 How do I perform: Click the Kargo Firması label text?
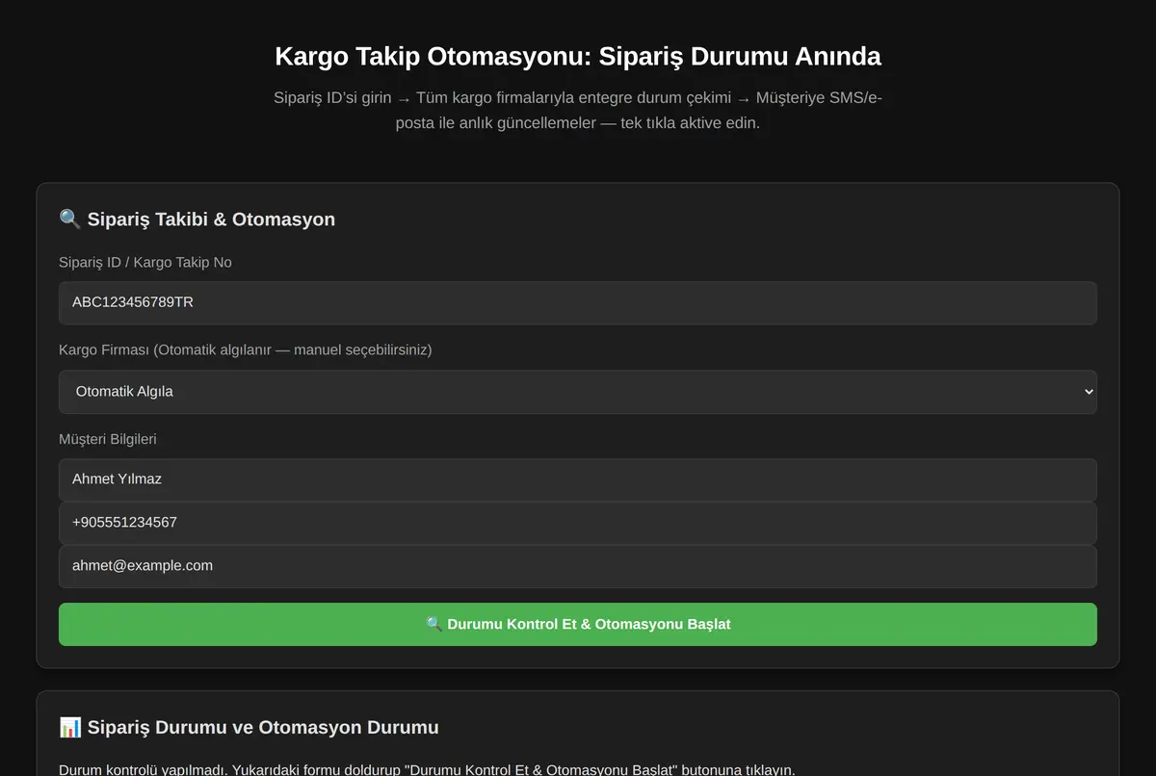tap(246, 349)
